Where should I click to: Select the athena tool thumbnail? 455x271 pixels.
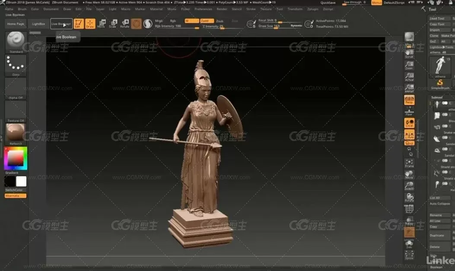(440, 67)
